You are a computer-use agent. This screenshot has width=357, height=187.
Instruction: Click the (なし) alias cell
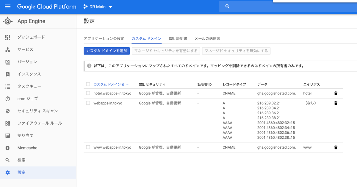[x=310, y=103]
